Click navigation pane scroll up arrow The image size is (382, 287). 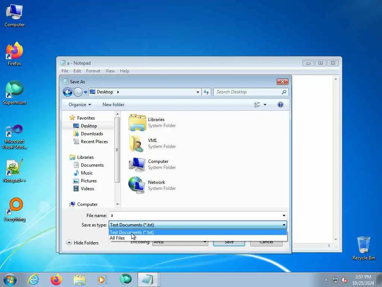point(118,114)
